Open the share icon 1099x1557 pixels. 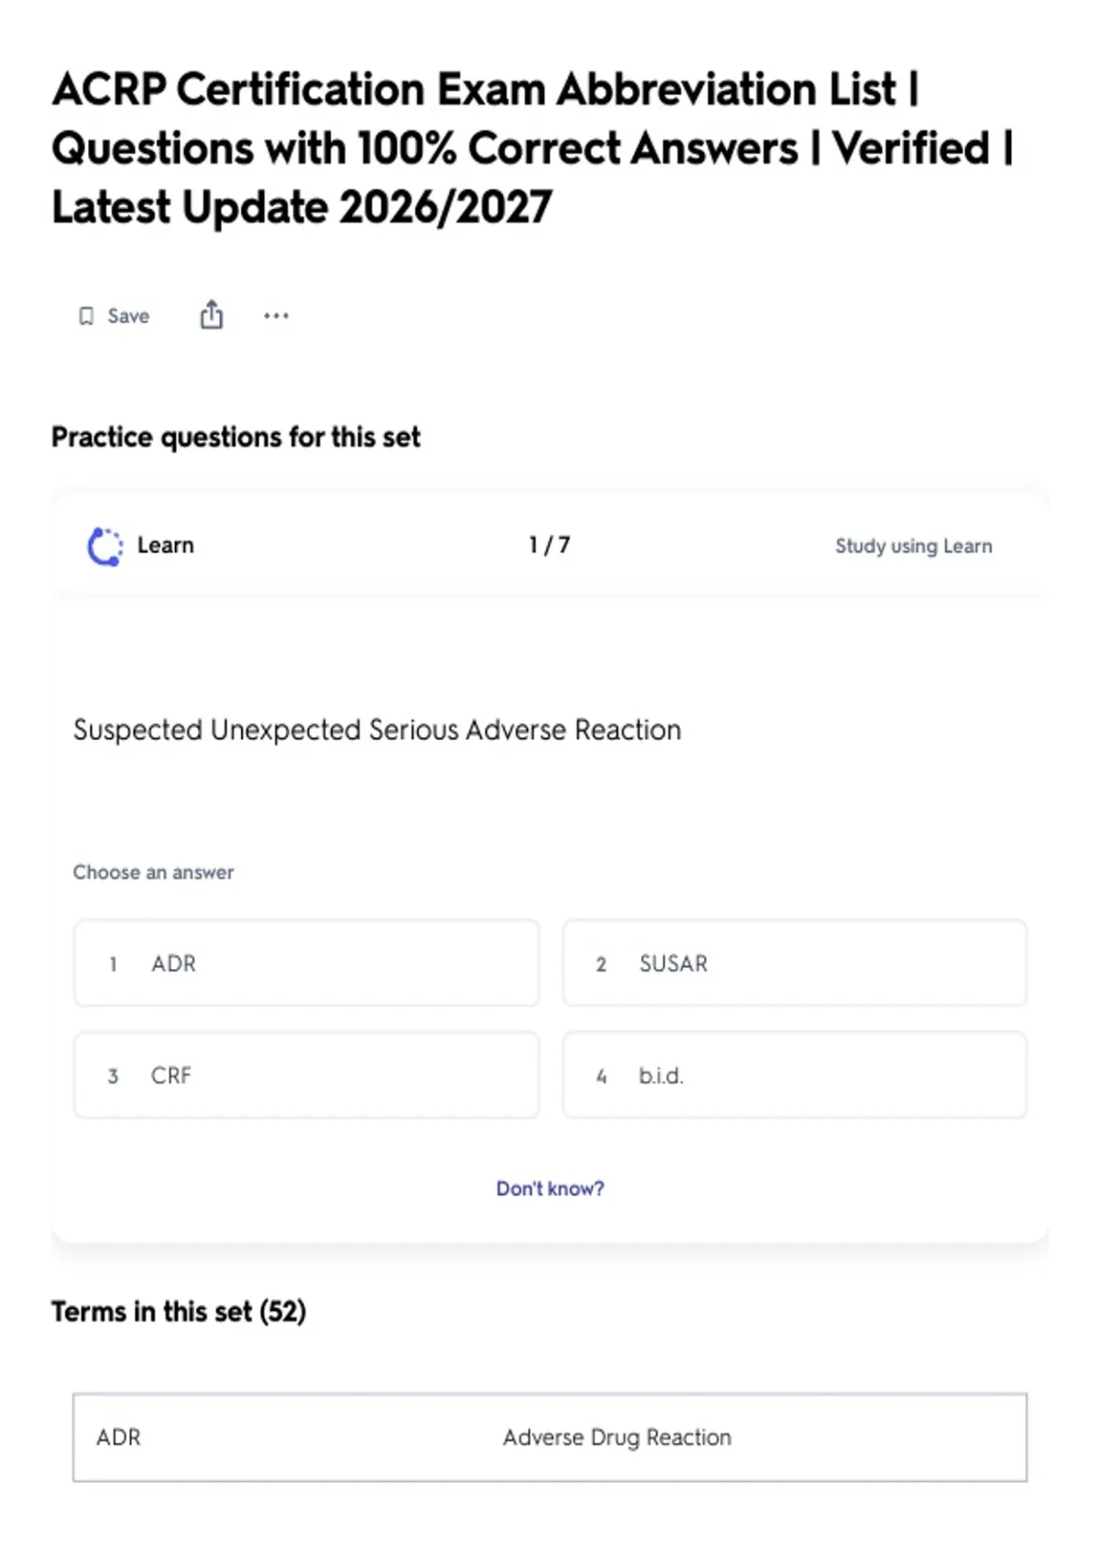212,314
